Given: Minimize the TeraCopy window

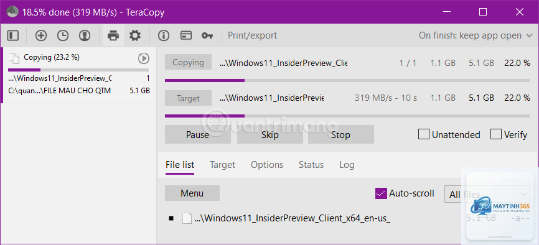Looking at the screenshot, I should 446,12.
